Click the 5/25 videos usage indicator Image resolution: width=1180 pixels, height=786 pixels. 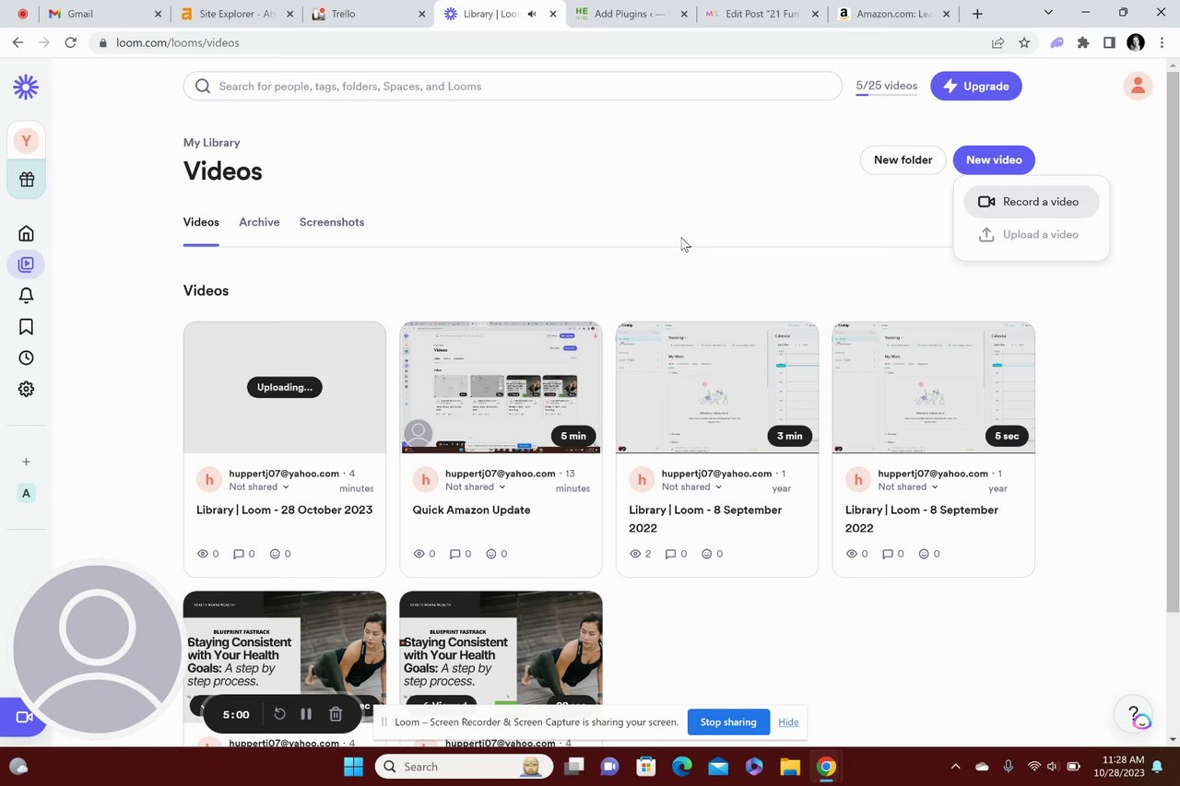pos(887,86)
